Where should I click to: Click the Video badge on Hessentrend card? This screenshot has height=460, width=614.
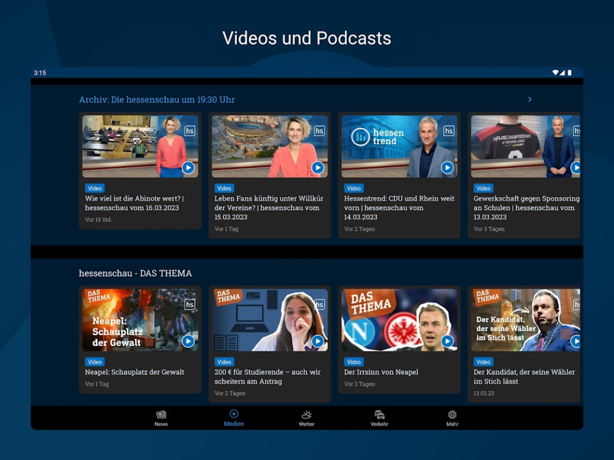354,188
